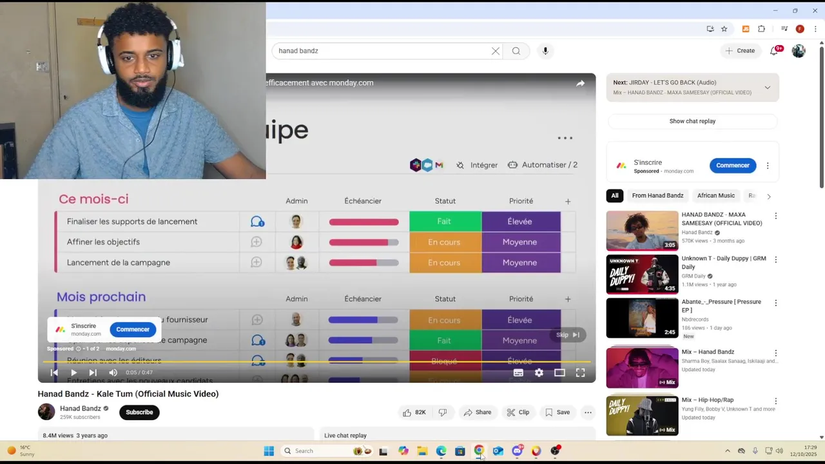
Task: Click the yellow ad progress bar
Action: click(x=317, y=362)
